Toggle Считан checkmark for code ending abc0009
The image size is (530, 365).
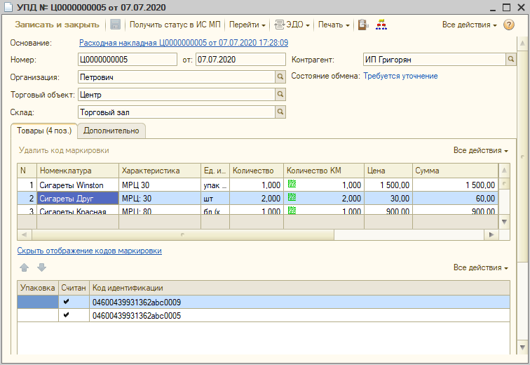click(67, 302)
